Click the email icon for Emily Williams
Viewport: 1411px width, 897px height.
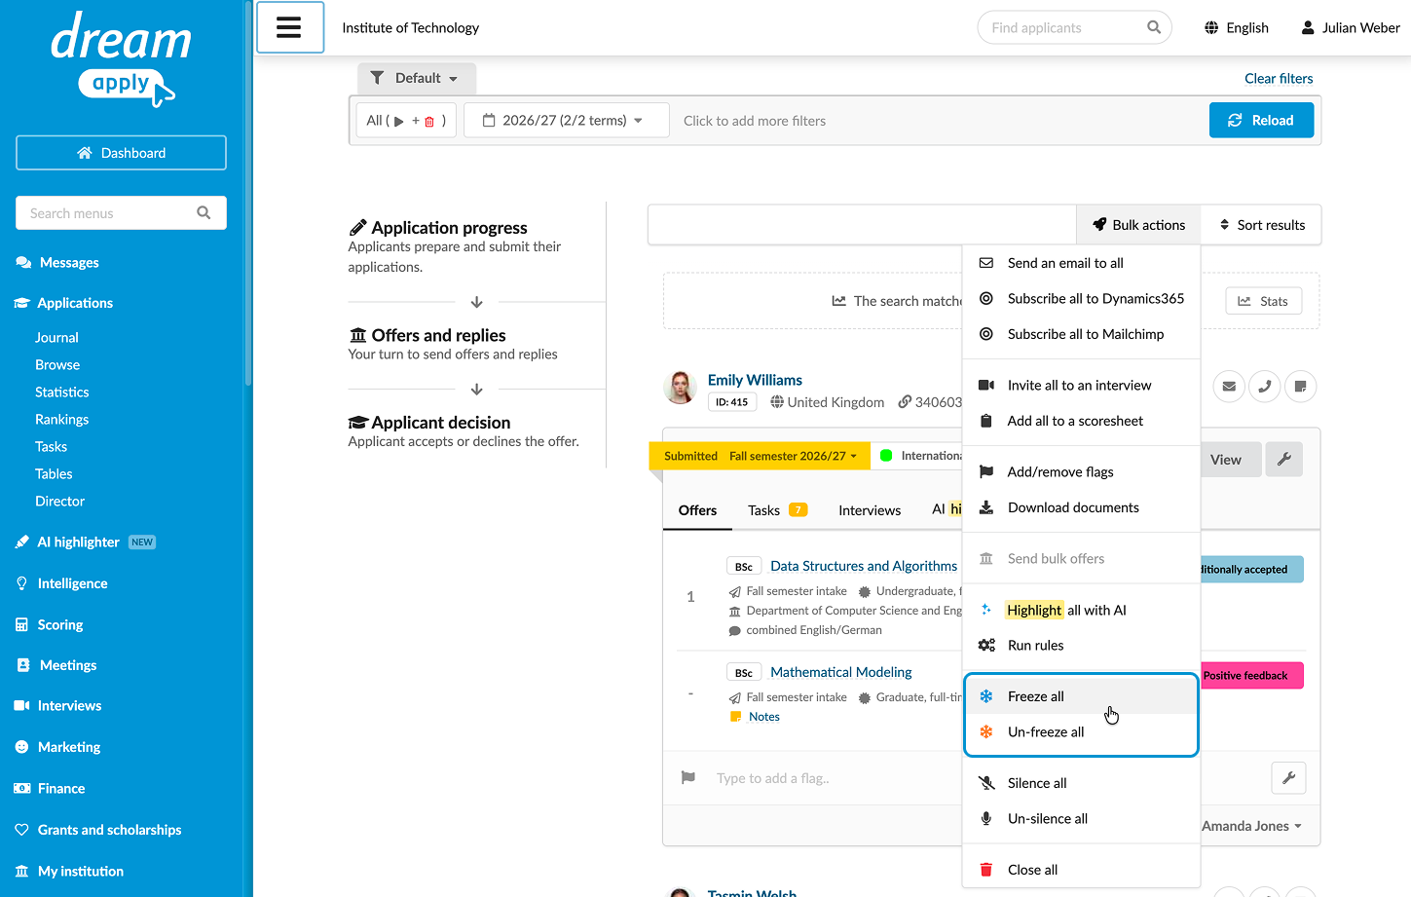point(1229,387)
